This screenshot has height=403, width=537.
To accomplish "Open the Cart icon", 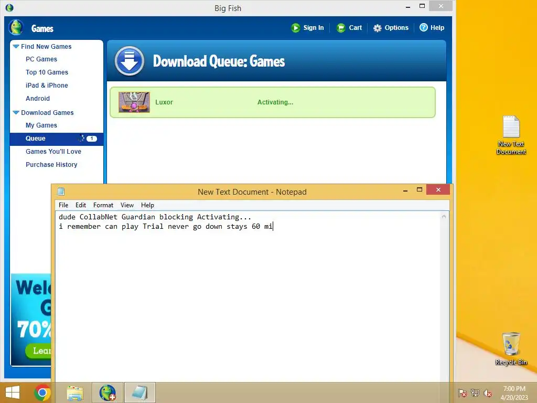I will pyautogui.click(x=341, y=28).
